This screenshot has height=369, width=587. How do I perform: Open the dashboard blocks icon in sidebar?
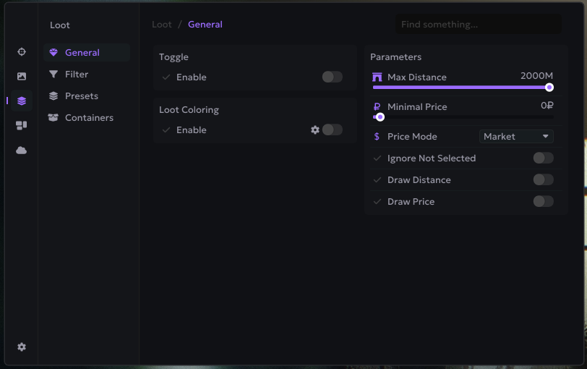point(22,126)
